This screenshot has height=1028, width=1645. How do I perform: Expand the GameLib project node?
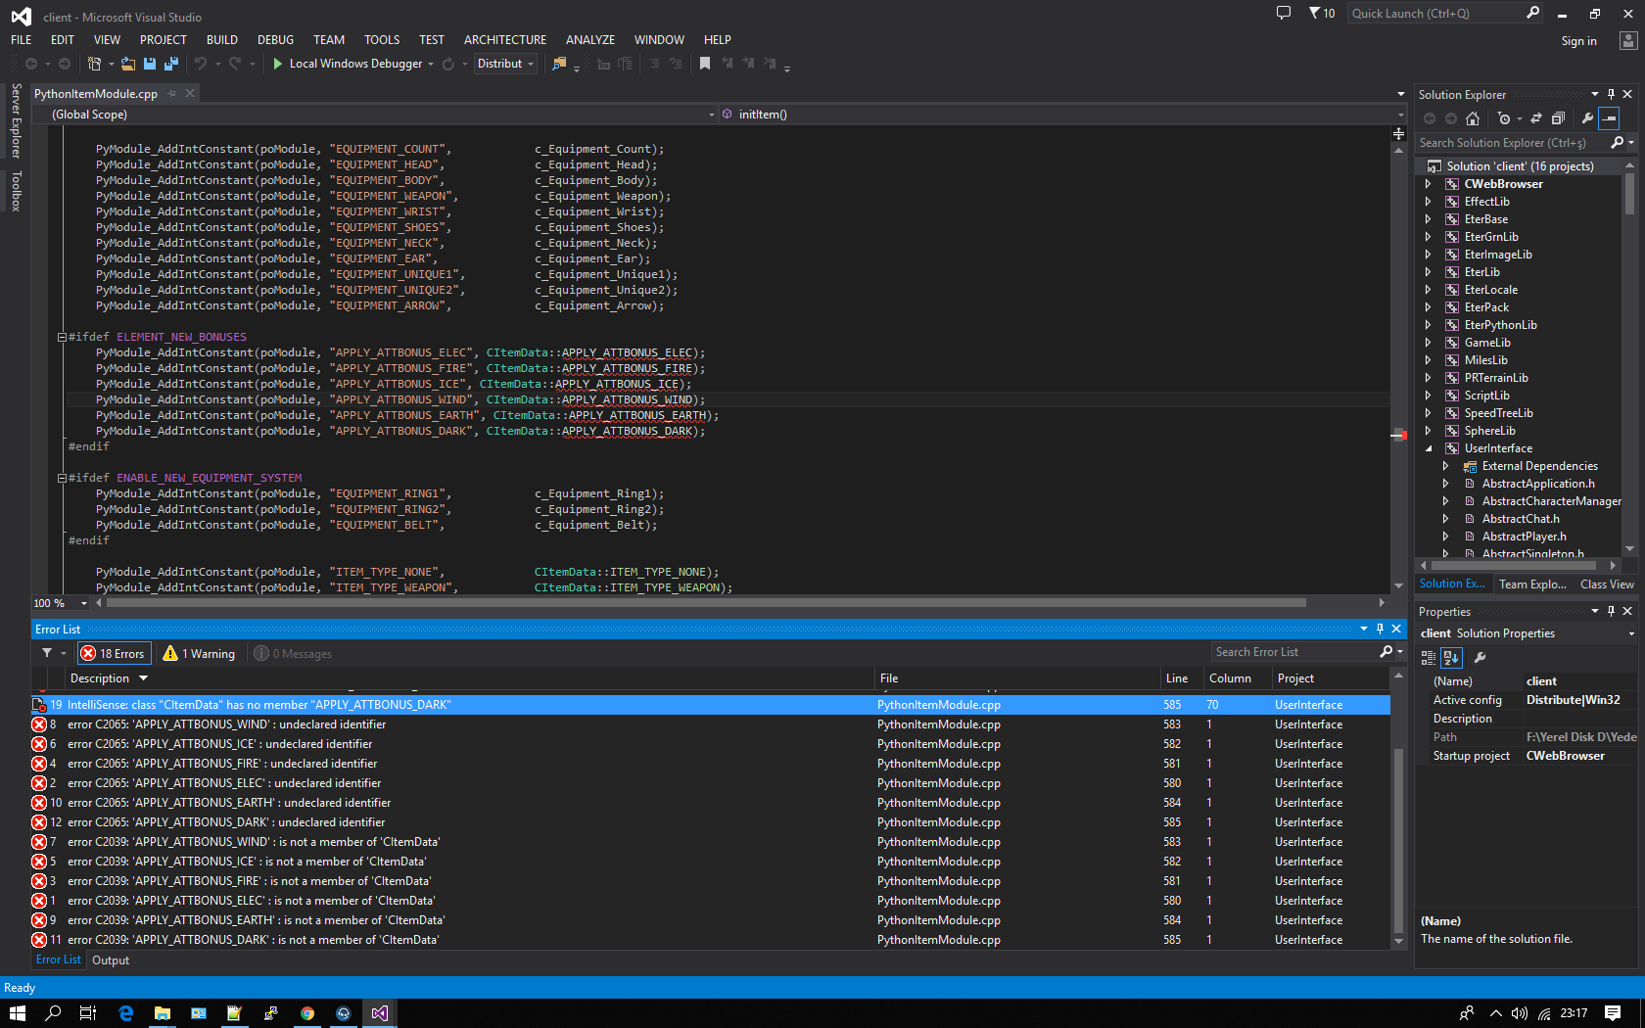[x=1429, y=343]
